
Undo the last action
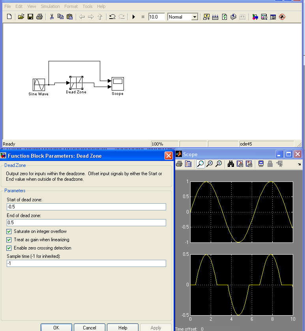(x=112, y=17)
